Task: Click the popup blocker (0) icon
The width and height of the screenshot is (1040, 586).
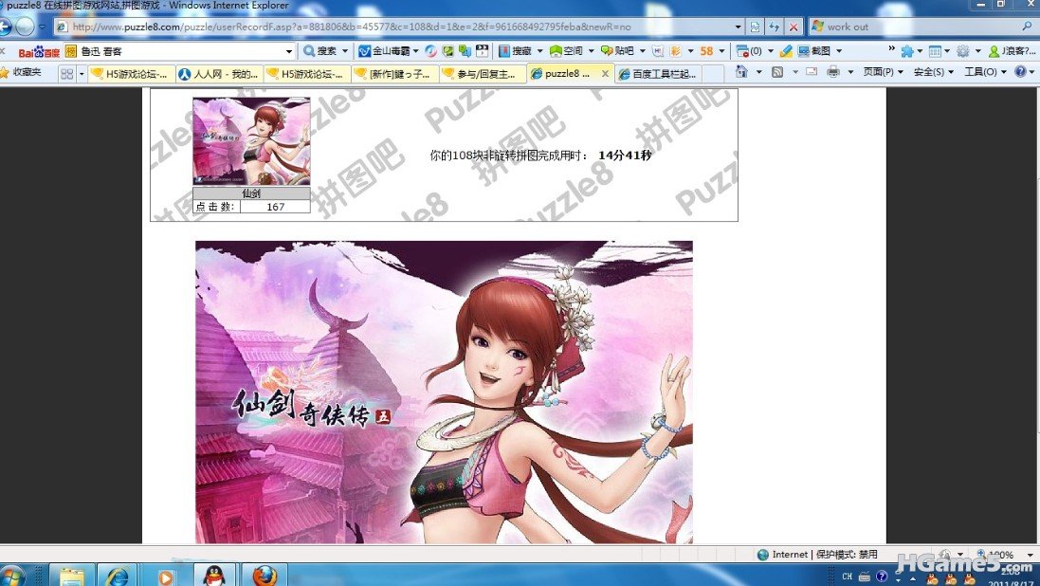Action: pos(749,50)
